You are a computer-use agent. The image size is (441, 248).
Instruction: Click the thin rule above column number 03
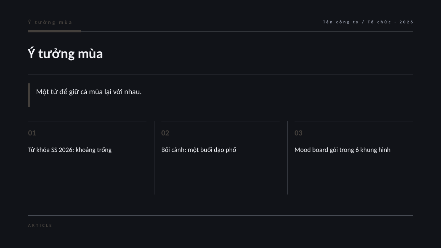(x=354, y=121)
